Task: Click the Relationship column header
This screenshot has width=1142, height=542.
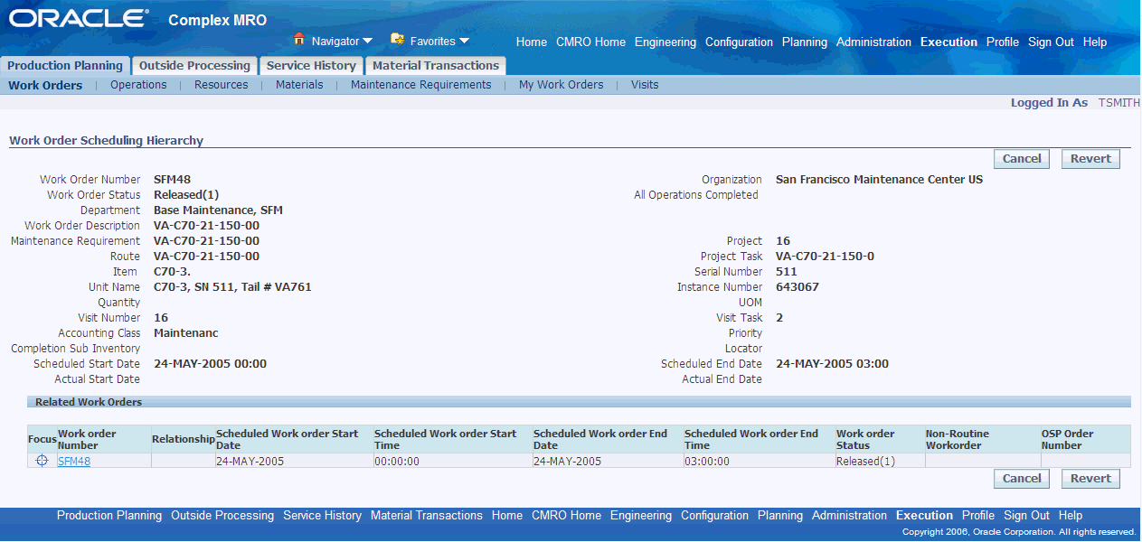Action: pyautogui.click(x=183, y=439)
